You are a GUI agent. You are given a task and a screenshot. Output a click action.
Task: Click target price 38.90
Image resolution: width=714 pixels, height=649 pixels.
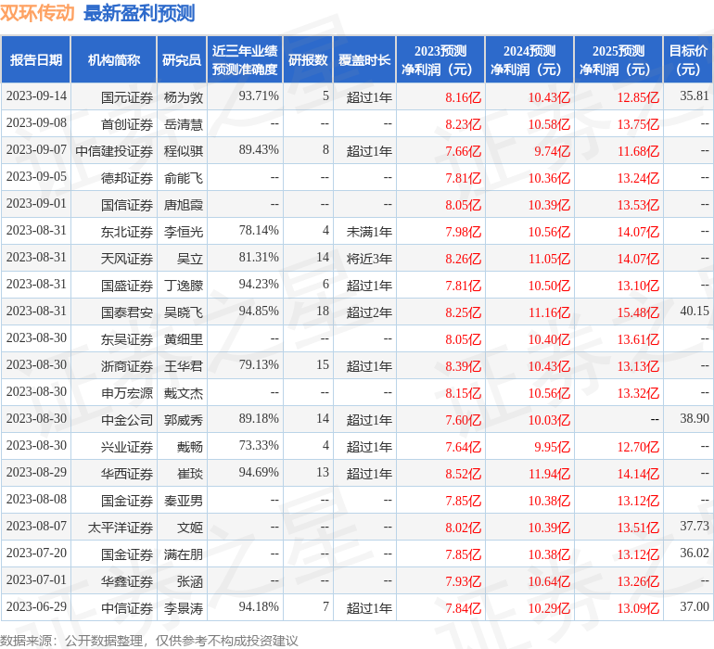coord(695,418)
